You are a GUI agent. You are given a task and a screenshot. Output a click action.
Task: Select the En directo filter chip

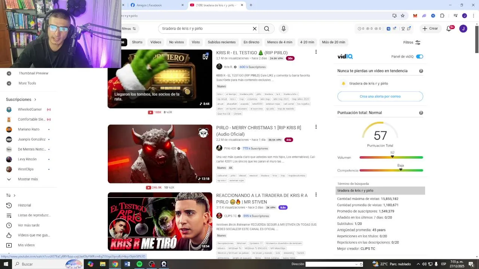point(251,42)
